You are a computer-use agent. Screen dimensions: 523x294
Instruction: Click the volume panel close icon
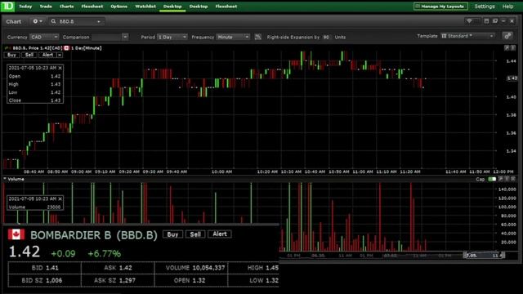click(513, 179)
